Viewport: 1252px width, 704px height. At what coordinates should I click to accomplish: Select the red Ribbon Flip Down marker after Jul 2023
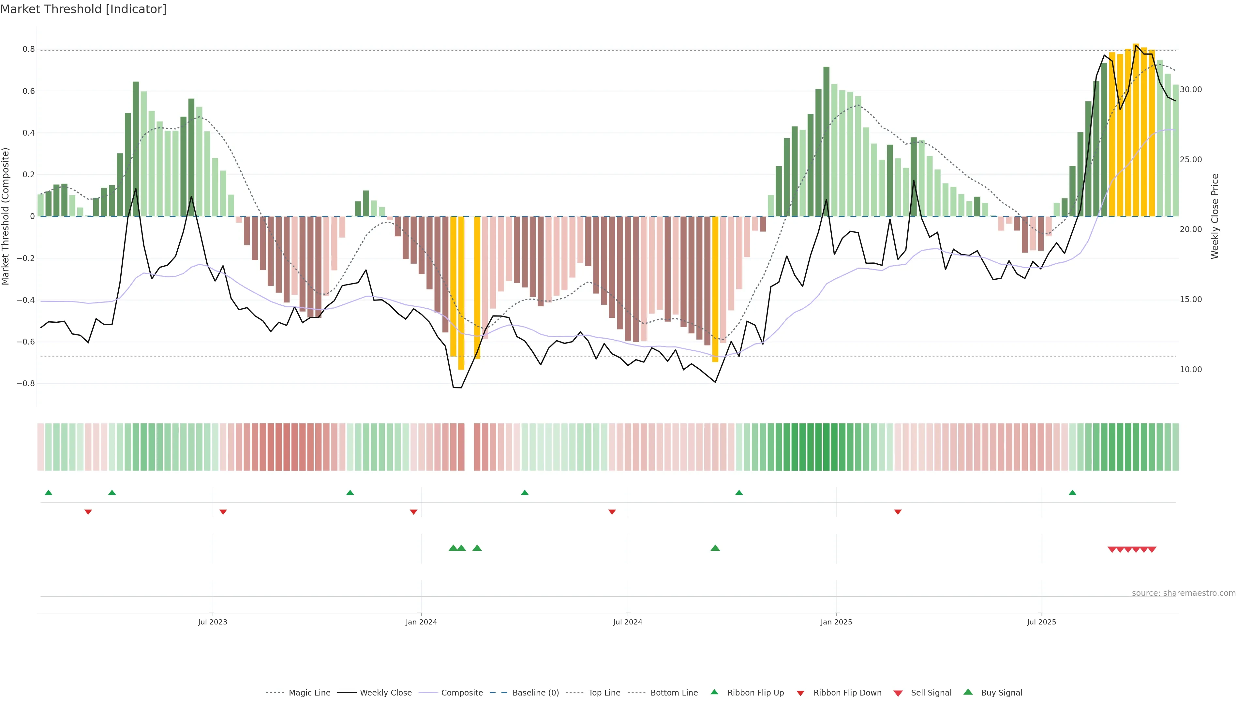(x=223, y=512)
